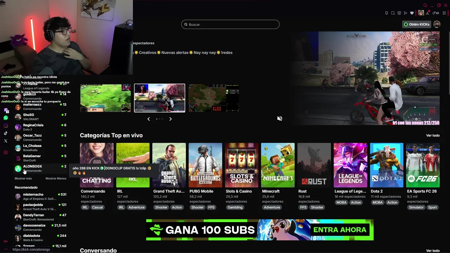450x253 pixels.
Task: Open the Grand Theft Auto V category
Action: [x=169, y=165]
